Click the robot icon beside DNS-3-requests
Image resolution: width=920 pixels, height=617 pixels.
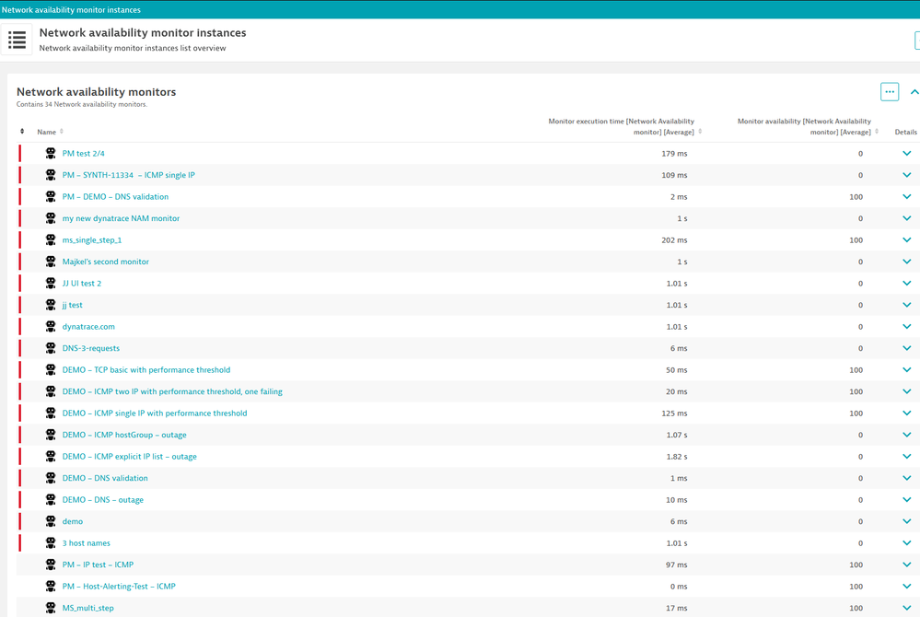(x=52, y=348)
